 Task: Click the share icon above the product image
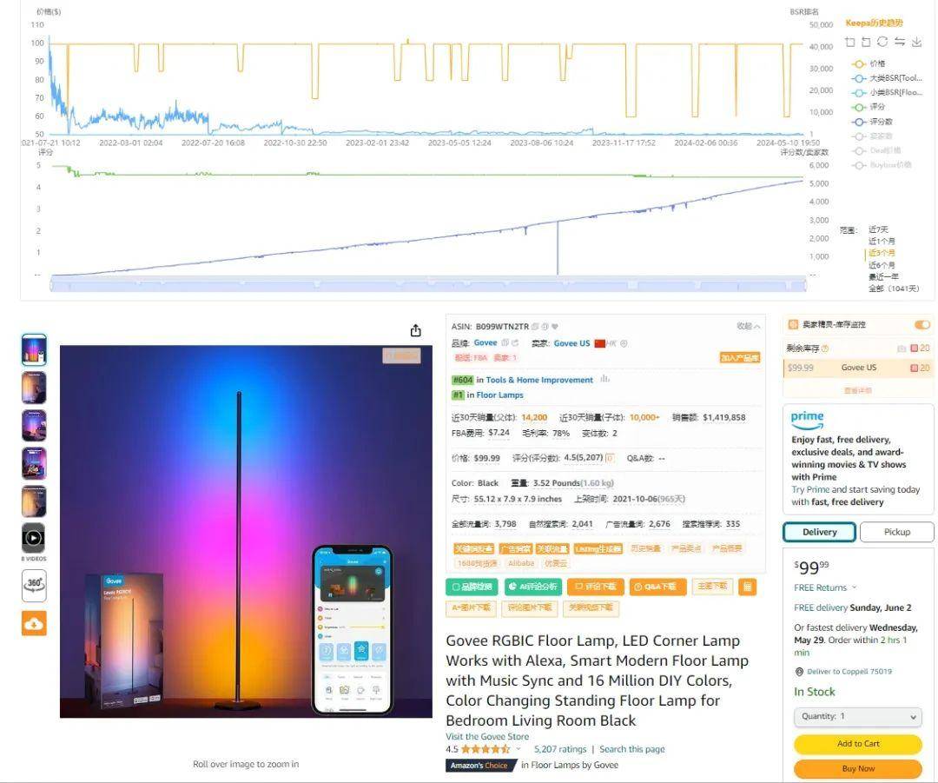416,330
